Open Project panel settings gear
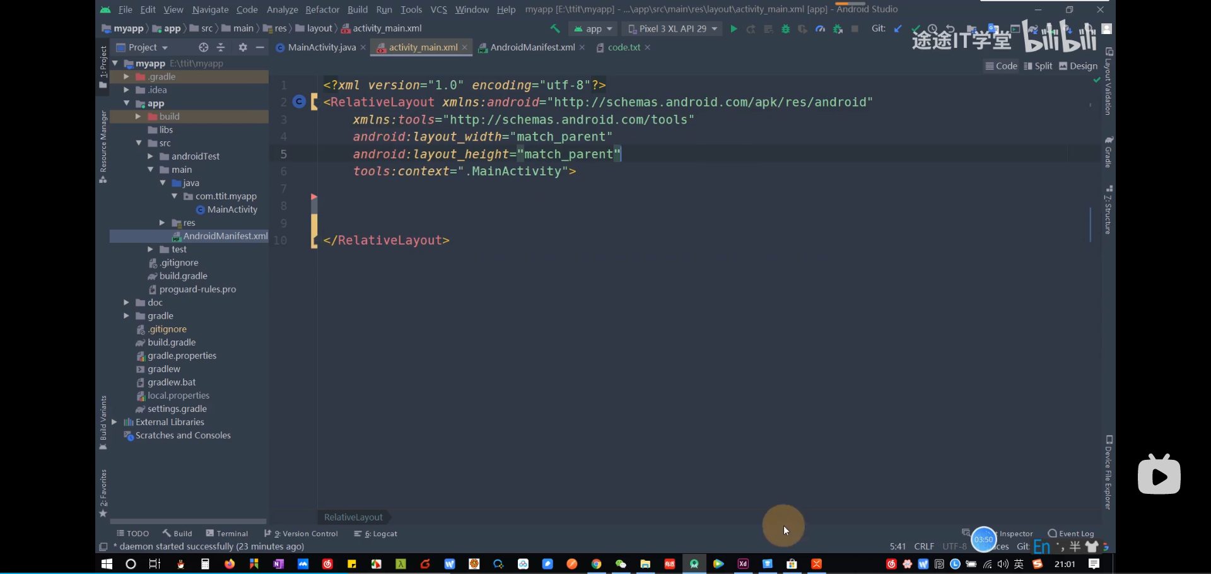The image size is (1211, 574). coord(243,47)
